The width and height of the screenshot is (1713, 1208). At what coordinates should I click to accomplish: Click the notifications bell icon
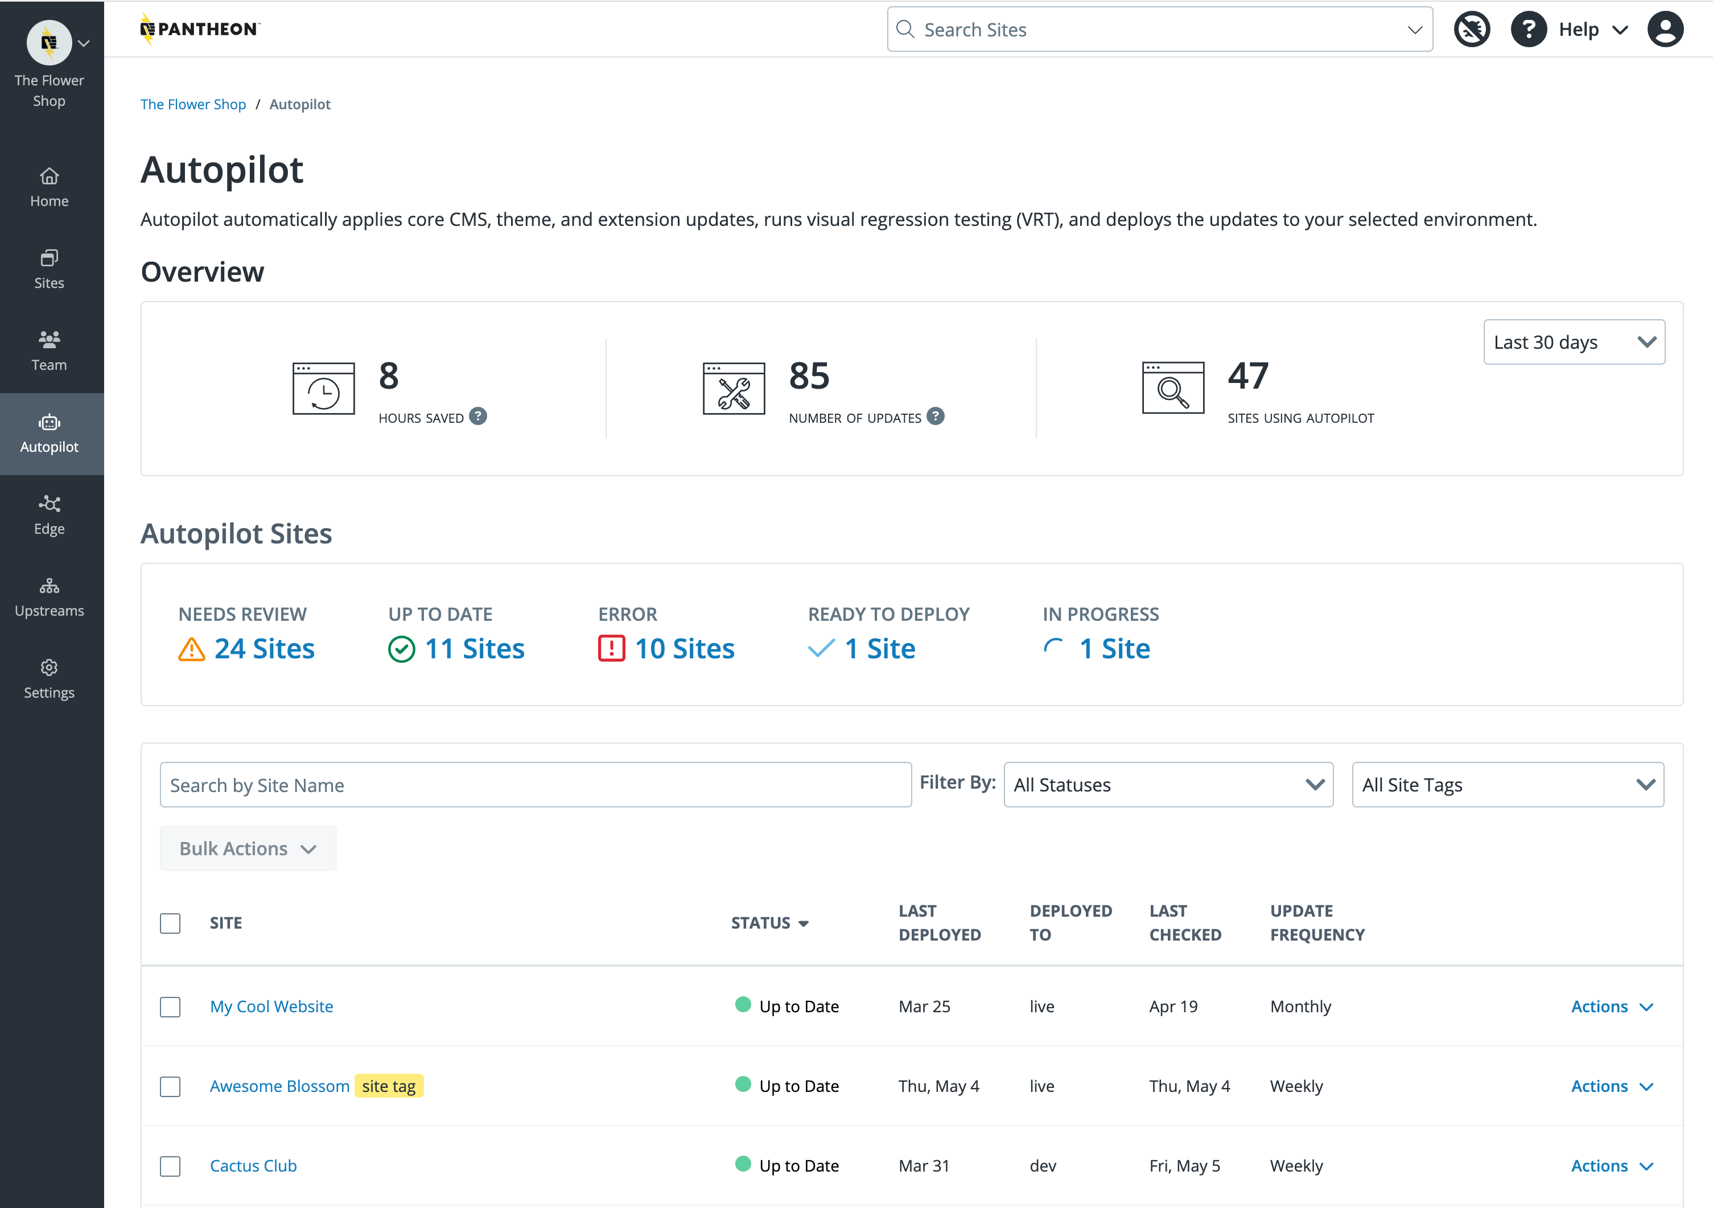1471,29
